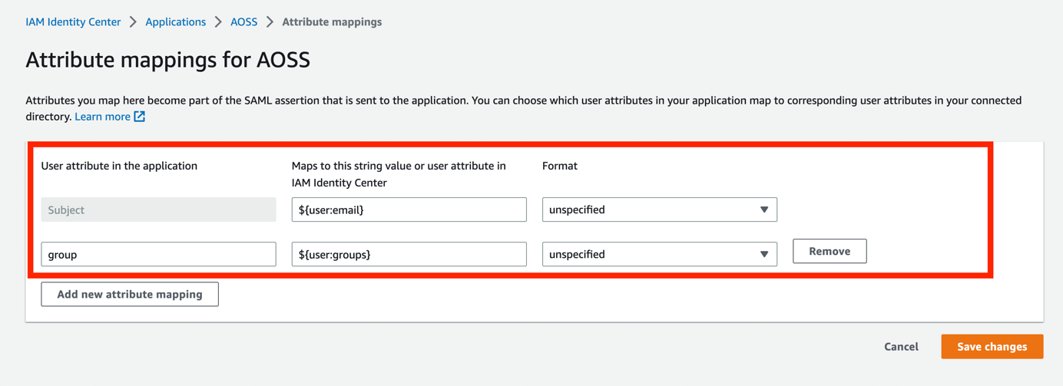Edit the group attribute name field
1063x386 pixels.
158,254
